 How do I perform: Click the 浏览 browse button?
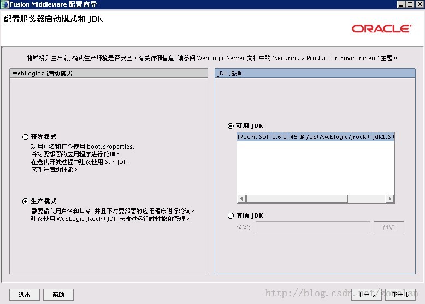(389, 227)
